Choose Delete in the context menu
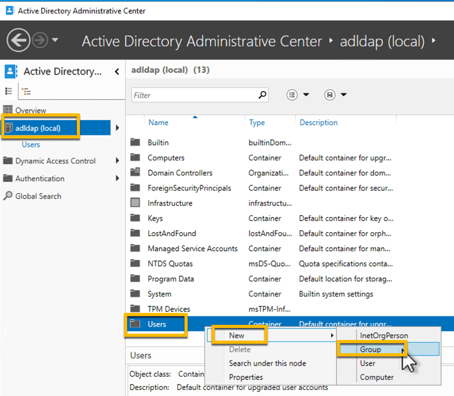 pos(271,349)
